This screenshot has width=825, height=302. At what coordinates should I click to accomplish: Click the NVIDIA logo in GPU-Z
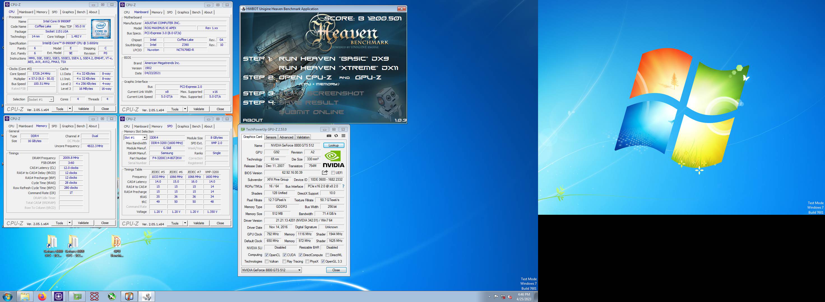point(333,159)
